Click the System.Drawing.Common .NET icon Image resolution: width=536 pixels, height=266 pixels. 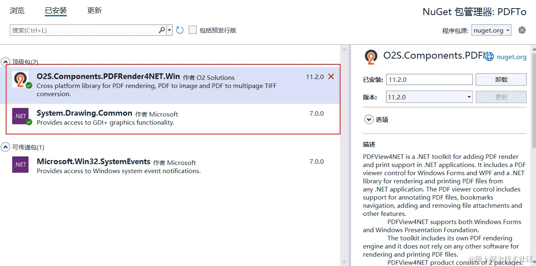click(20, 116)
